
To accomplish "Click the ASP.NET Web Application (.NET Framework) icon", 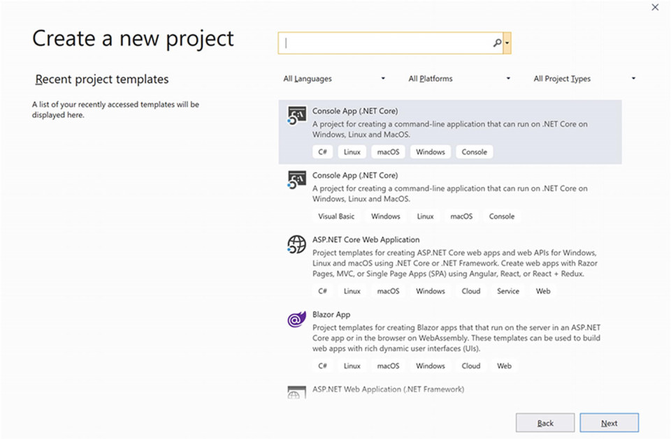I will coord(296,392).
